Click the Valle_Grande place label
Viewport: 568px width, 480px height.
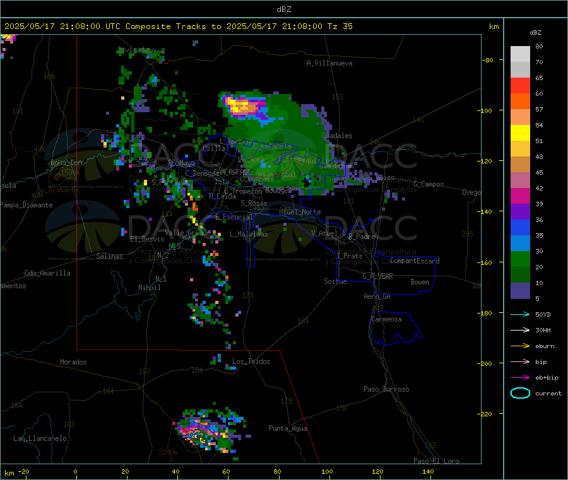click(187, 232)
